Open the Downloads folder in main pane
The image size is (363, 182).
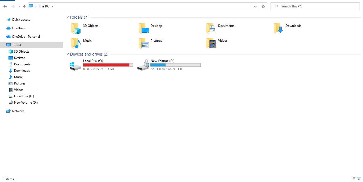278,28
